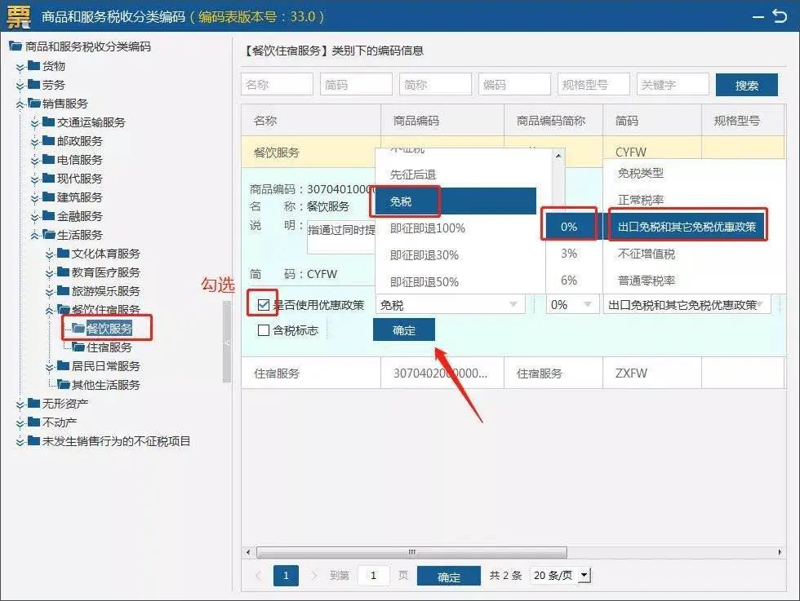
Task: Click the 其他生活服务 folder icon
Action: [x=64, y=384]
